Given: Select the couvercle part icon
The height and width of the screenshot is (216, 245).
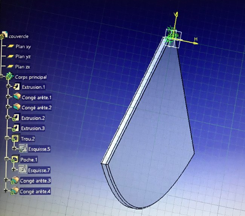Looking at the screenshot, I should tap(4, 35).
